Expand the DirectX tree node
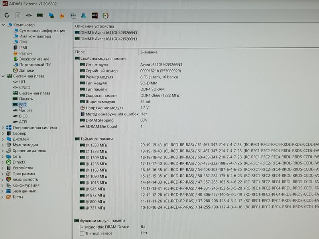 (x=3, y=163)
